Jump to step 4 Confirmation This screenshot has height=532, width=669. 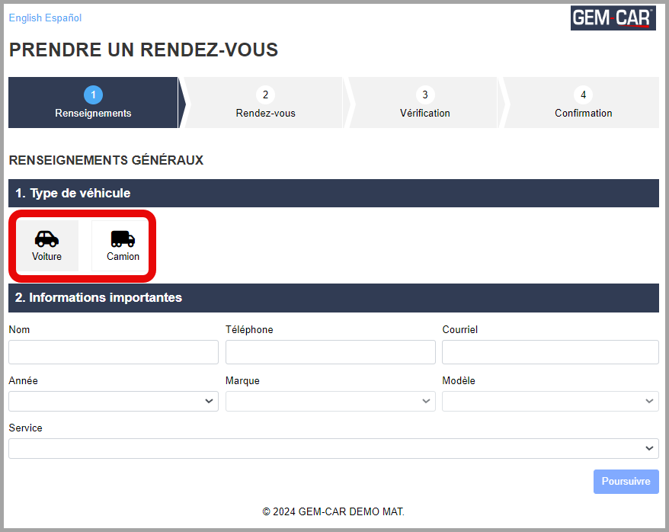(583, 103)
